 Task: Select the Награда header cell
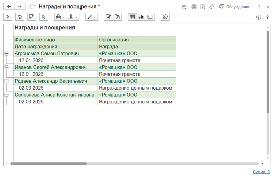coord(137,47)
